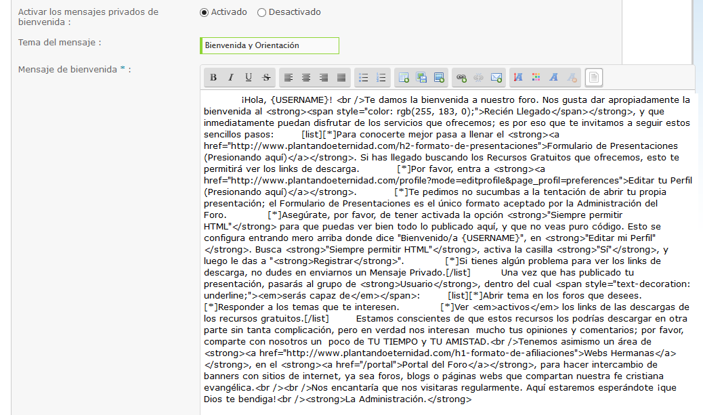
Task: Insert a numbered list
Action: (x=381, y=78)
